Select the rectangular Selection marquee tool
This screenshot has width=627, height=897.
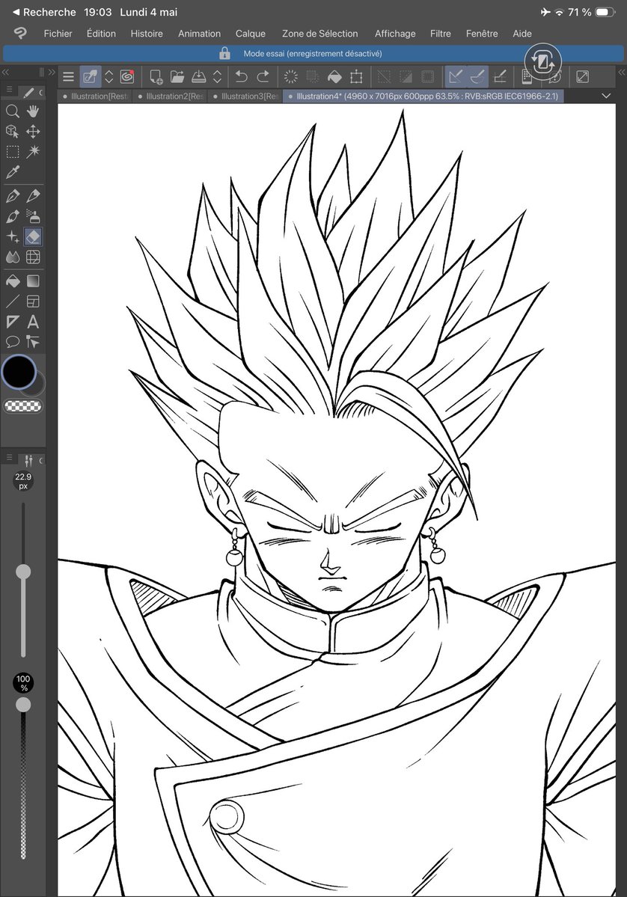[13, 152]
